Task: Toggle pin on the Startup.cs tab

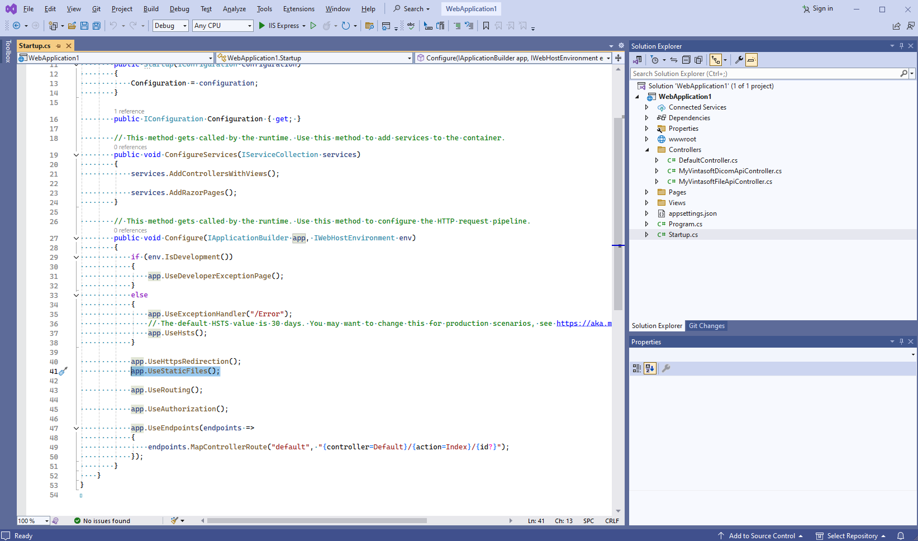Action: click(59, 46)
